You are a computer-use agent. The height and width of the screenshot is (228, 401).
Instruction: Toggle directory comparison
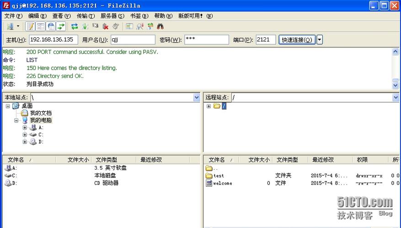pyautogui.click(x=139, y=26)
